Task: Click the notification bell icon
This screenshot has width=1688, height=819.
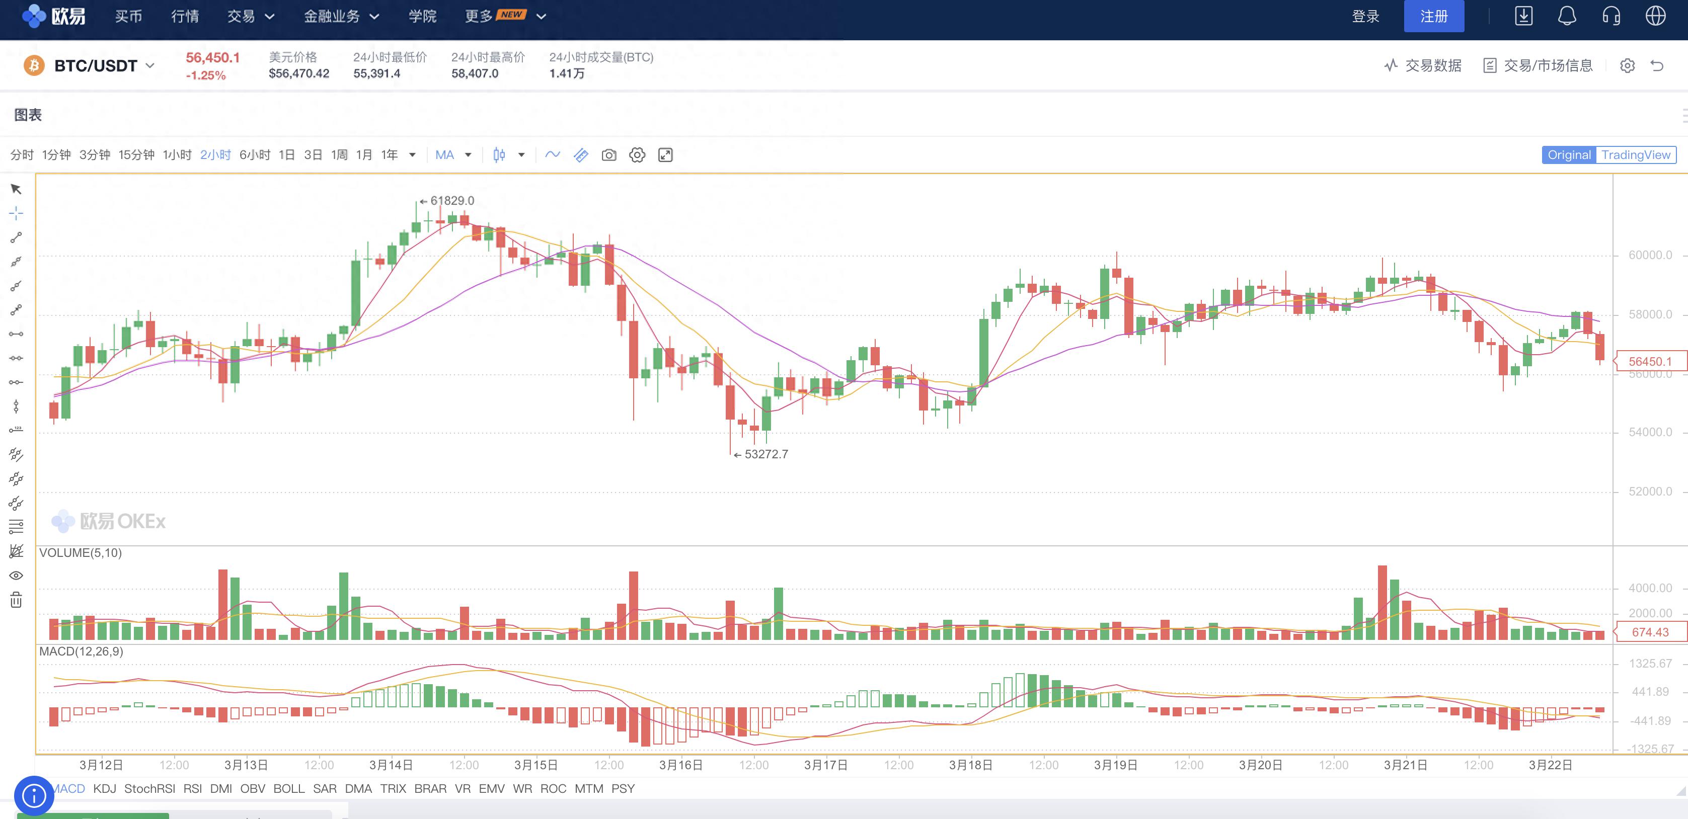Action: coord(1567,17)
